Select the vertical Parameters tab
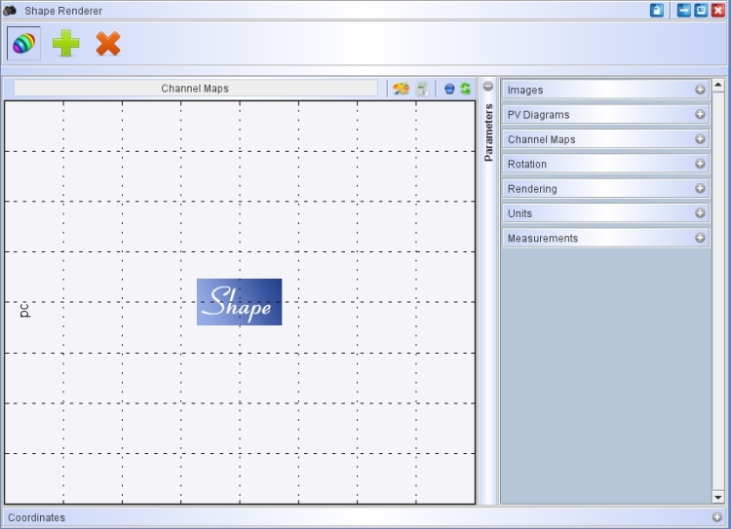Image resolution: width=731 pixels, height=529 pixels. click(x=488, y=132)
